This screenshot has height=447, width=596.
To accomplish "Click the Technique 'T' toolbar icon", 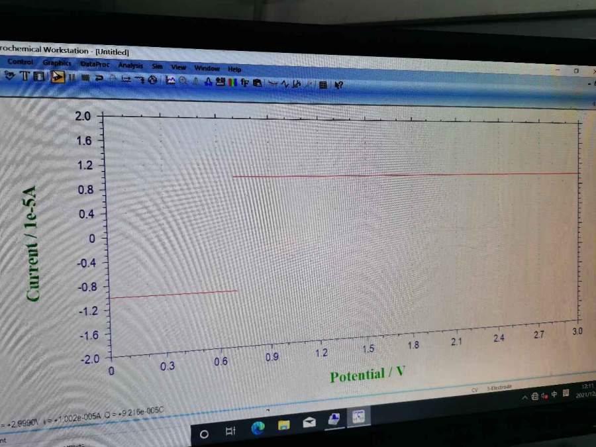I will point(25,76).
